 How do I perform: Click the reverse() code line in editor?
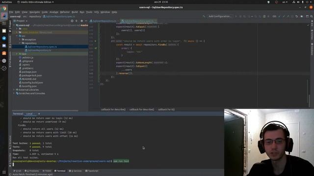point(125,73)
